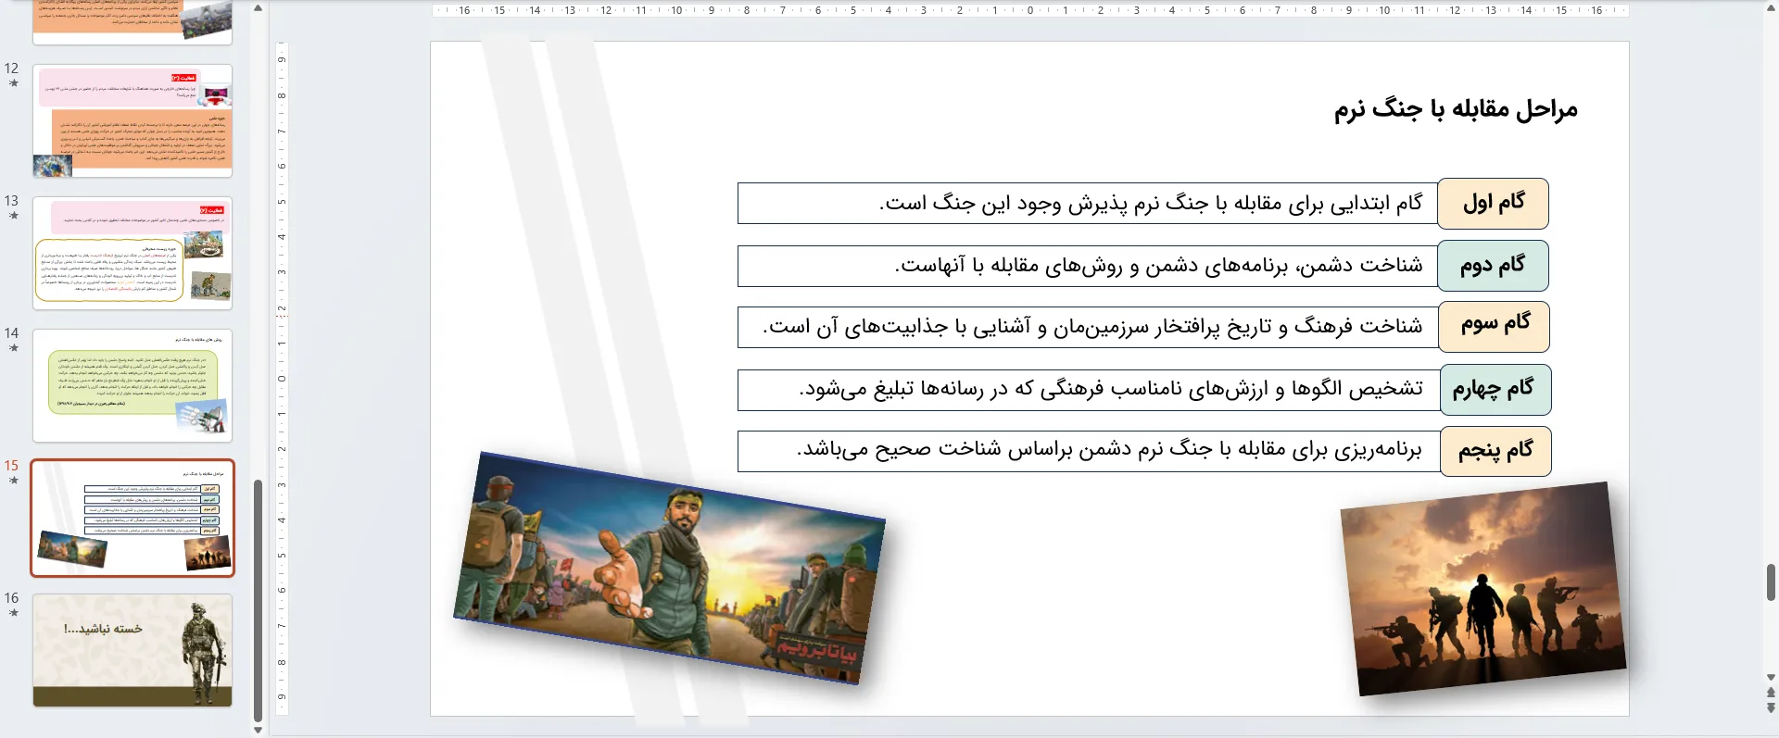The width and height of the screenshot is (1779, 738).
Task: Click the Previous Slide double-arrow button
Action: [1771, 693]
